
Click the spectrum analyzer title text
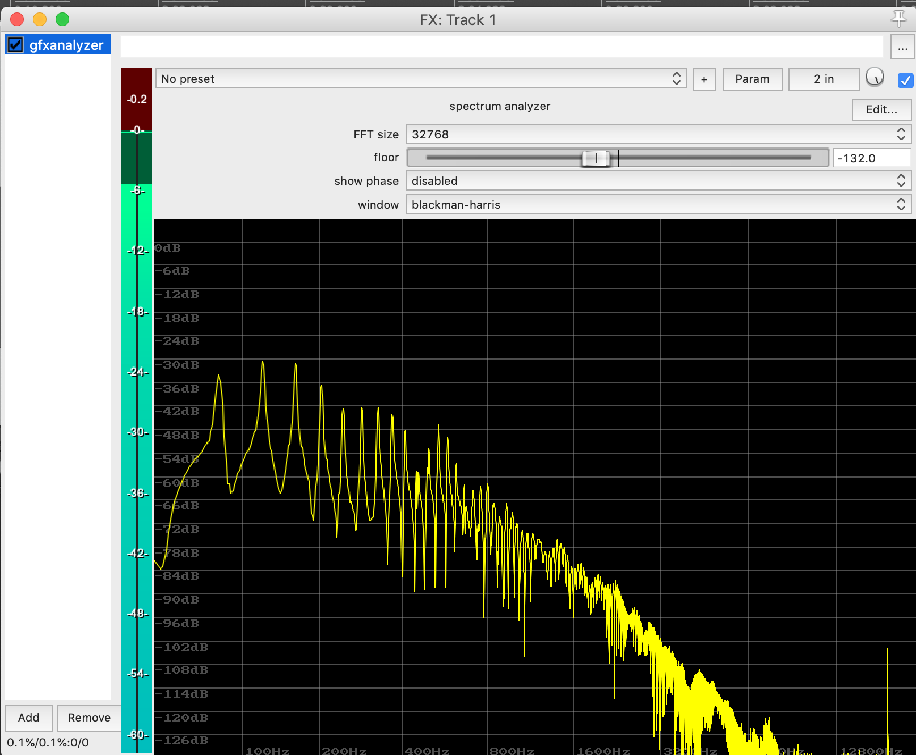click(x=500, y=106)
